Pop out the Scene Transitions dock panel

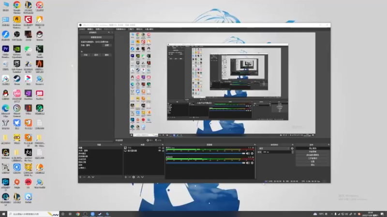coord(293,145)
